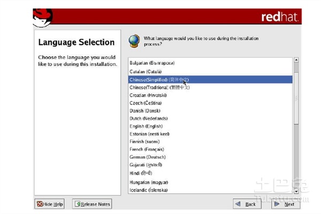This screenshot has height=214, width=321.
Task: Pick Hindi in the language list
Action: click(210, 173)
